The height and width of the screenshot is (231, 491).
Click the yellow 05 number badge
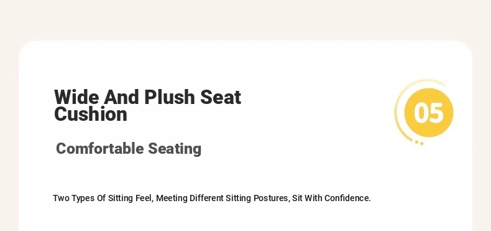coord(429,113)
